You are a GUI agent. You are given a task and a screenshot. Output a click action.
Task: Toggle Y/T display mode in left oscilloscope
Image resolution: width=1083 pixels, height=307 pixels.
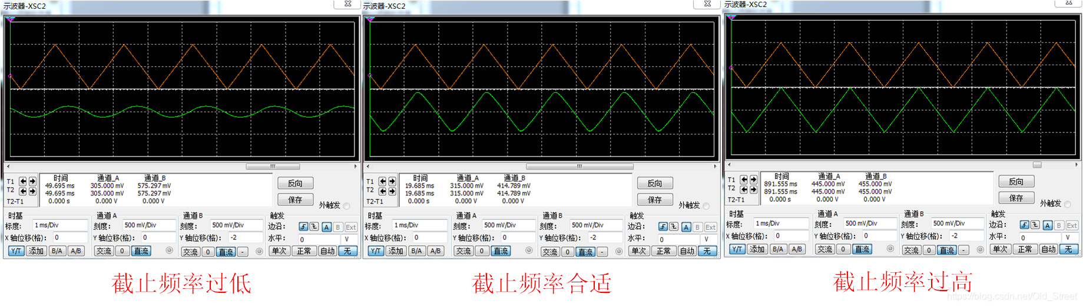pyautogui.click(x=16, y=251)
